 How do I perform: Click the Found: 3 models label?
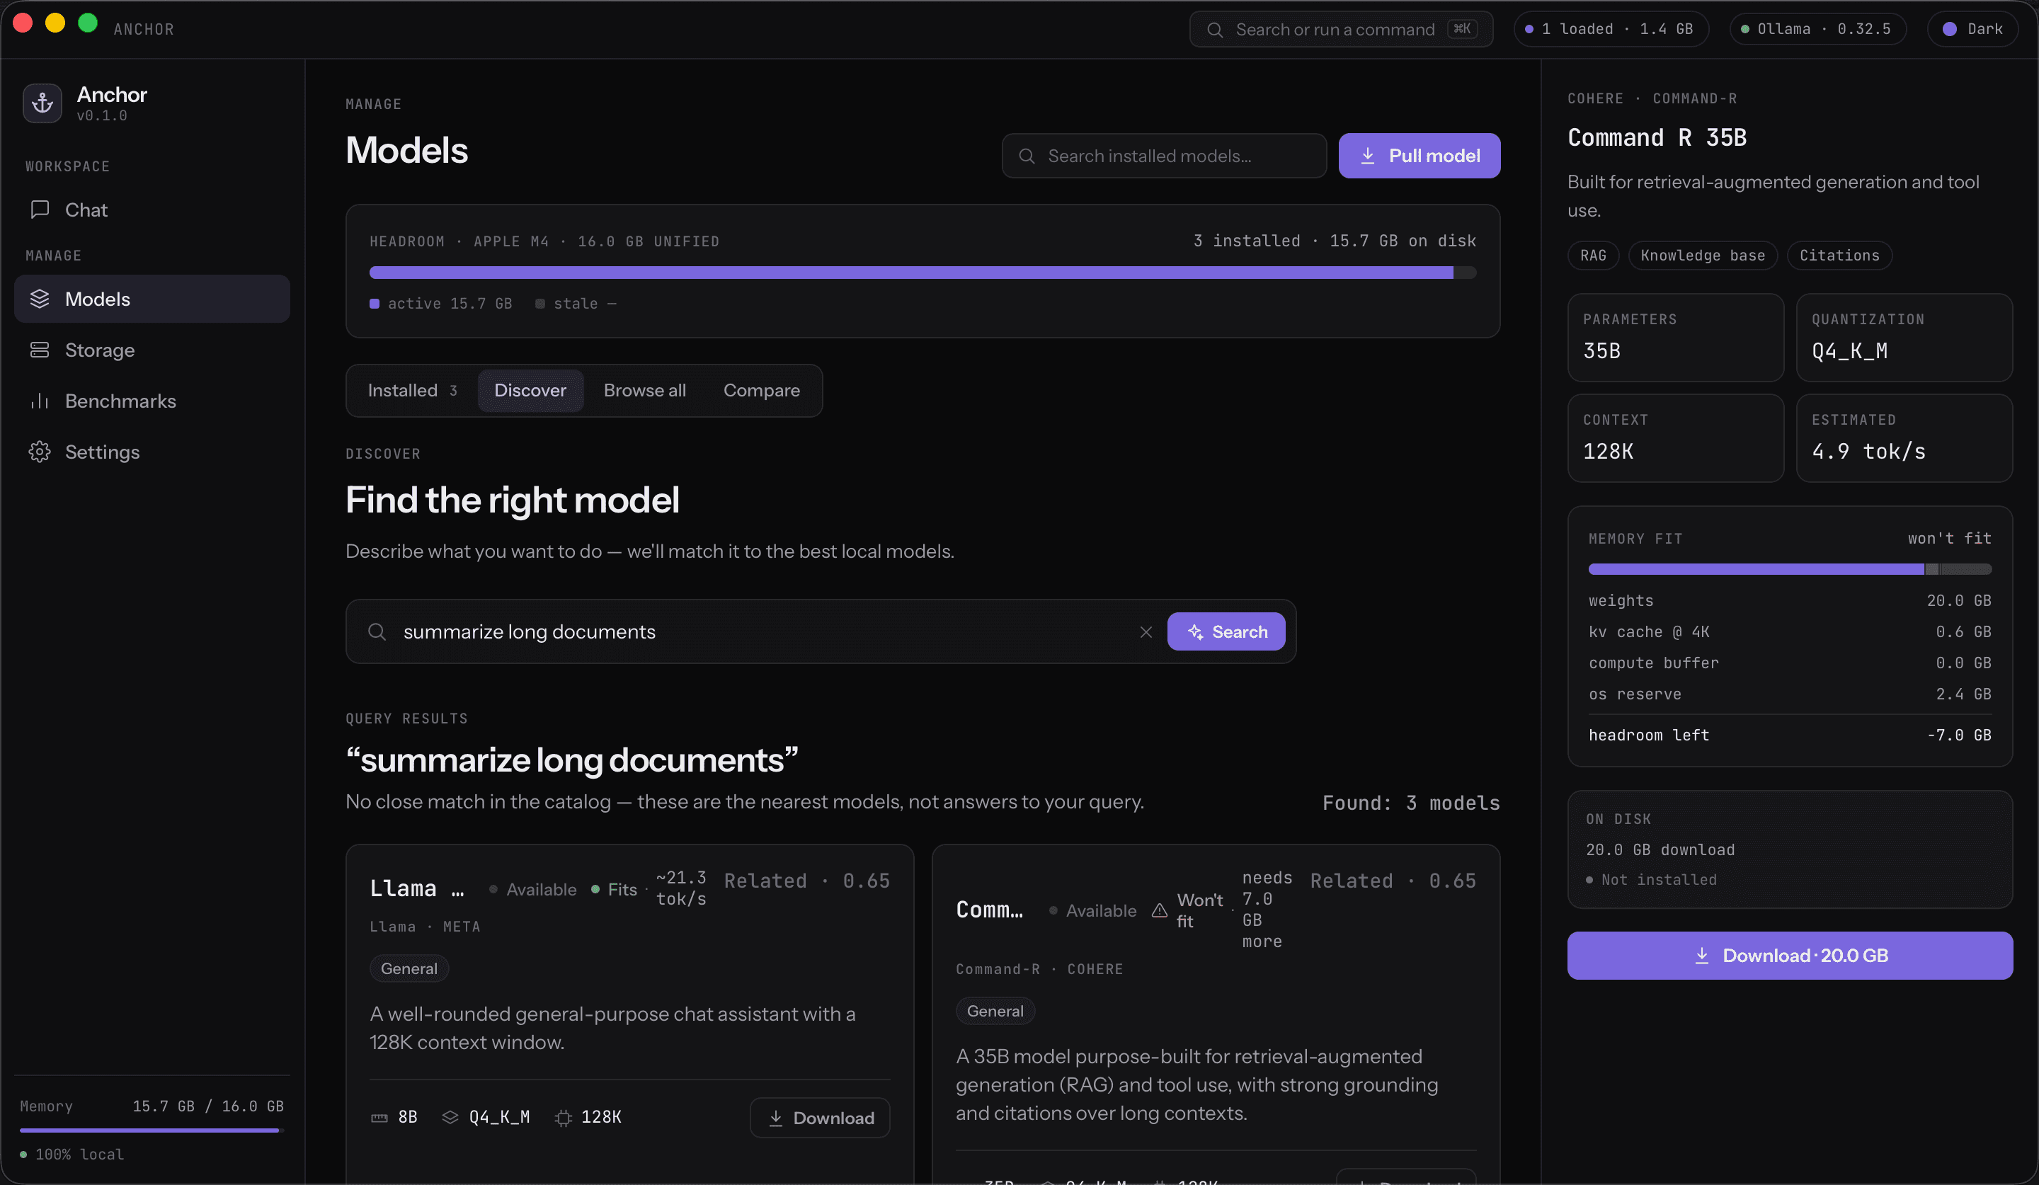pos(1410,803)
